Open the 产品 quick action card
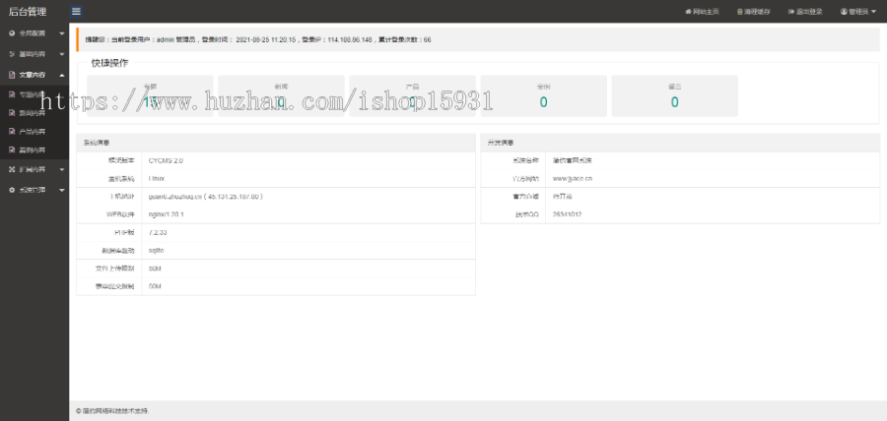 412,96
